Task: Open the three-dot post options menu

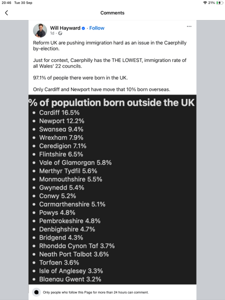Action: (189, 26)
